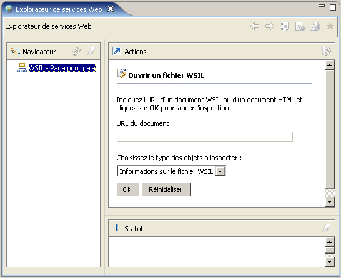Click the OK button

(x=127, y=189)
